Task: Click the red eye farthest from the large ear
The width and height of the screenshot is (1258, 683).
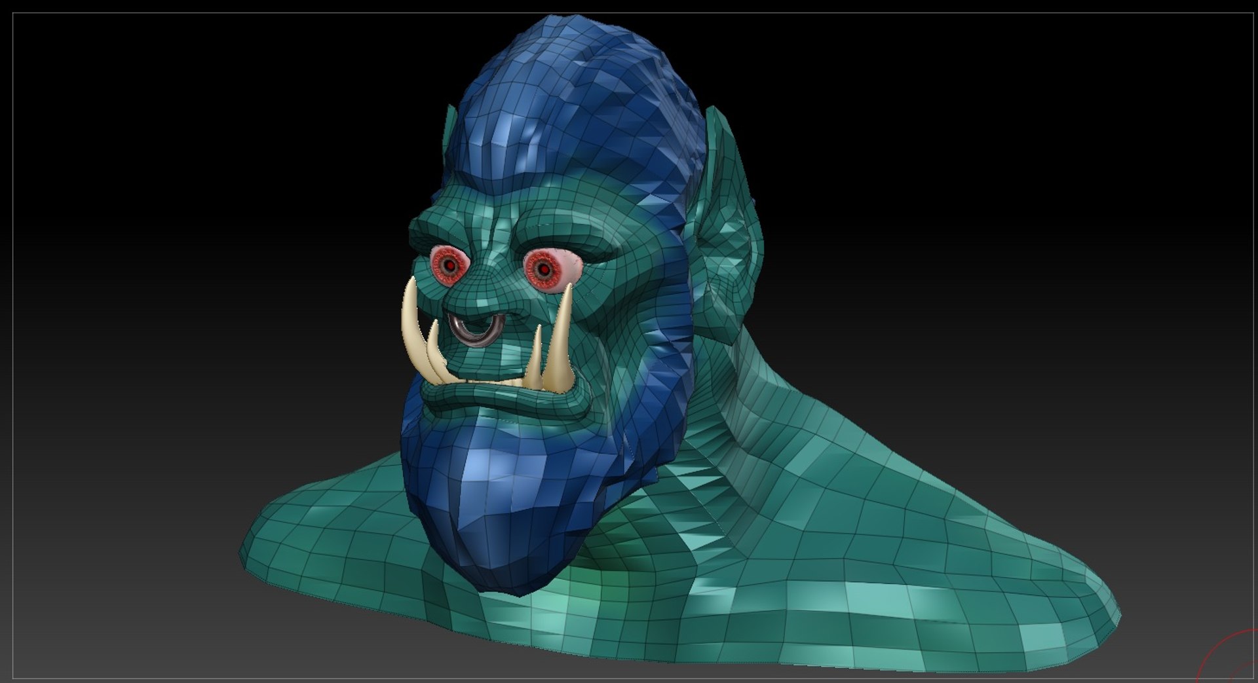Action: (x=449, y=265)
